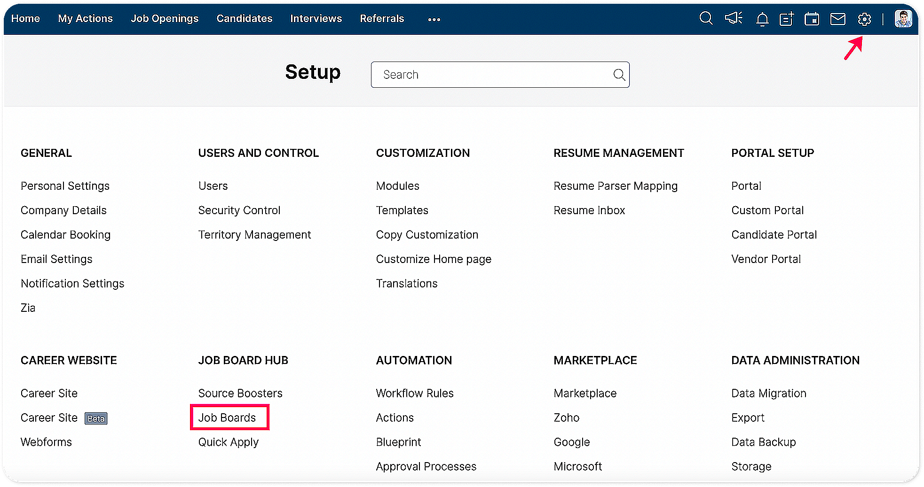Click the Setup gear icon
924x487 pixels.
click(864, 19)
